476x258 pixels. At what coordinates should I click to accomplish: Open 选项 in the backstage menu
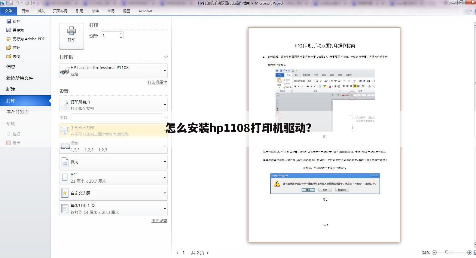pos(13,134)
